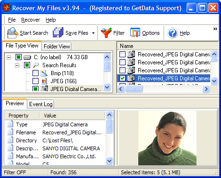Image resolution: width=221 pixels, height=178 pixels.
Task: Collapse the C: drive tree node
Action: tap(9, 57)
